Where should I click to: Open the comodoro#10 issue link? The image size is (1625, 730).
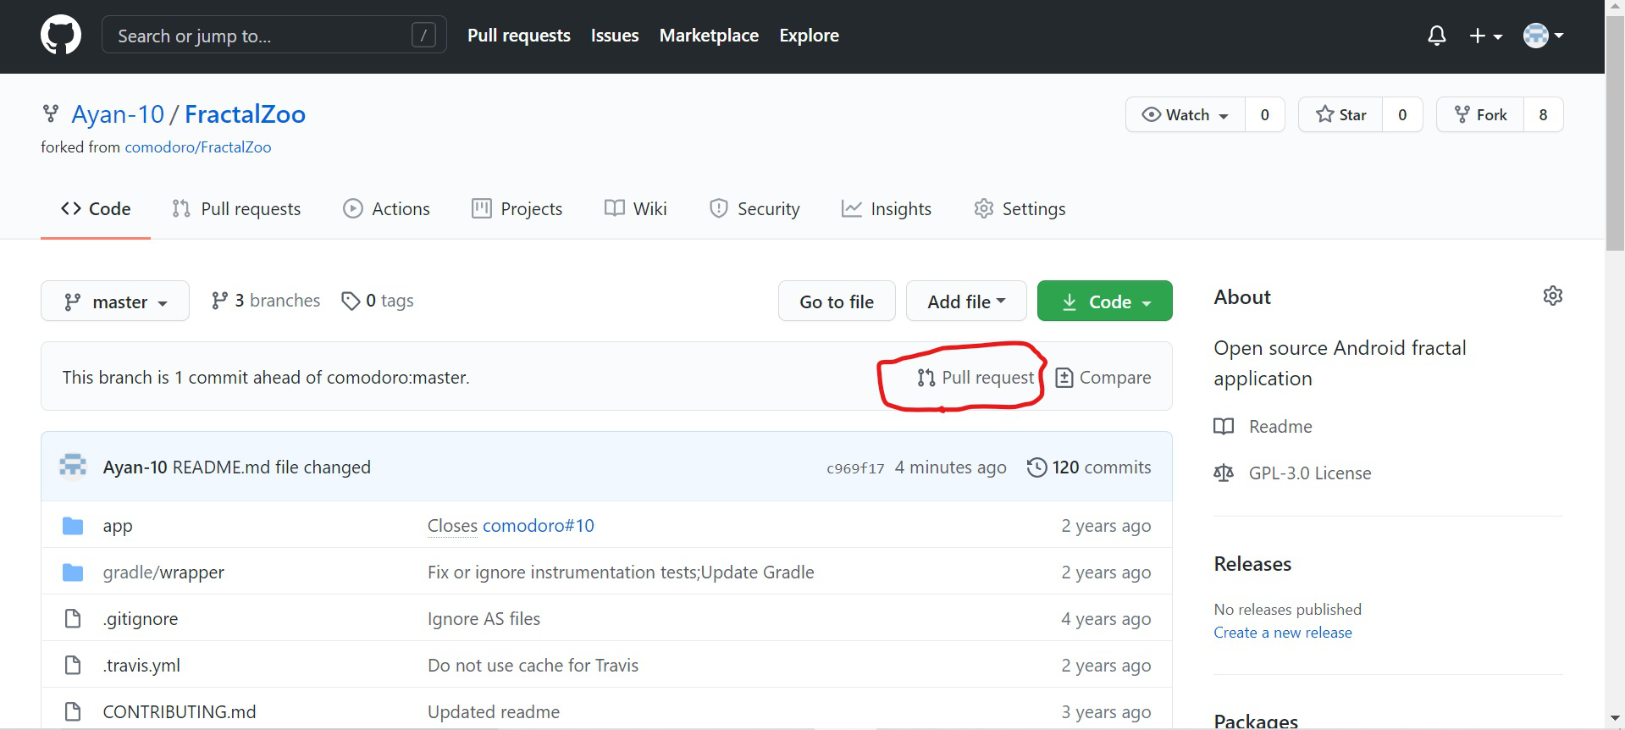(x=539, y=526)
